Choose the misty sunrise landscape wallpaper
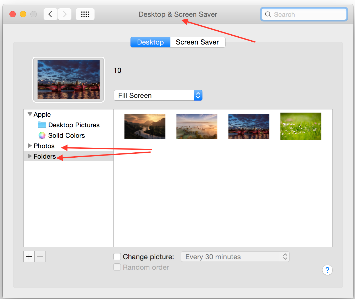 pyautogui.click(x=197, y=126)
